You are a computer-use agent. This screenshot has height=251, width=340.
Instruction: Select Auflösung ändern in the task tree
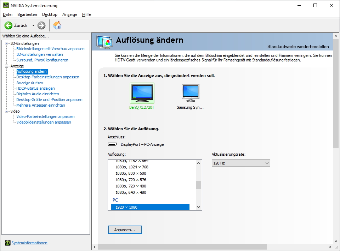32,71
